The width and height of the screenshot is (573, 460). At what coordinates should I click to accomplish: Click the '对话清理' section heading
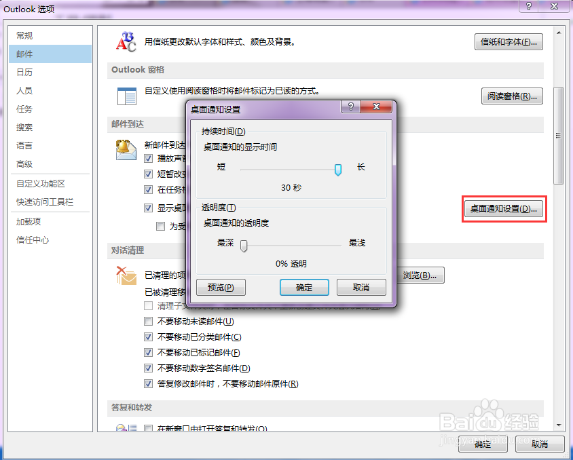tap(128, 250)
